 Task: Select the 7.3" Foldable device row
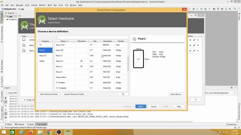pos(91,88)
